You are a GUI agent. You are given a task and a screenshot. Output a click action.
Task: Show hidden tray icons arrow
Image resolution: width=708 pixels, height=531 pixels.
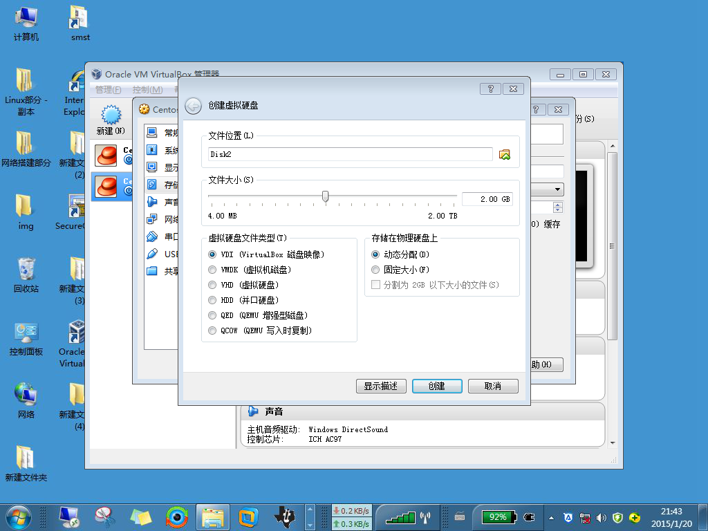pyautogui.click(x=551, y=518)
